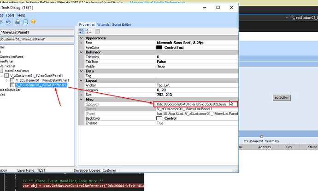
Task: Collapse the Data category
Action: 81,71
